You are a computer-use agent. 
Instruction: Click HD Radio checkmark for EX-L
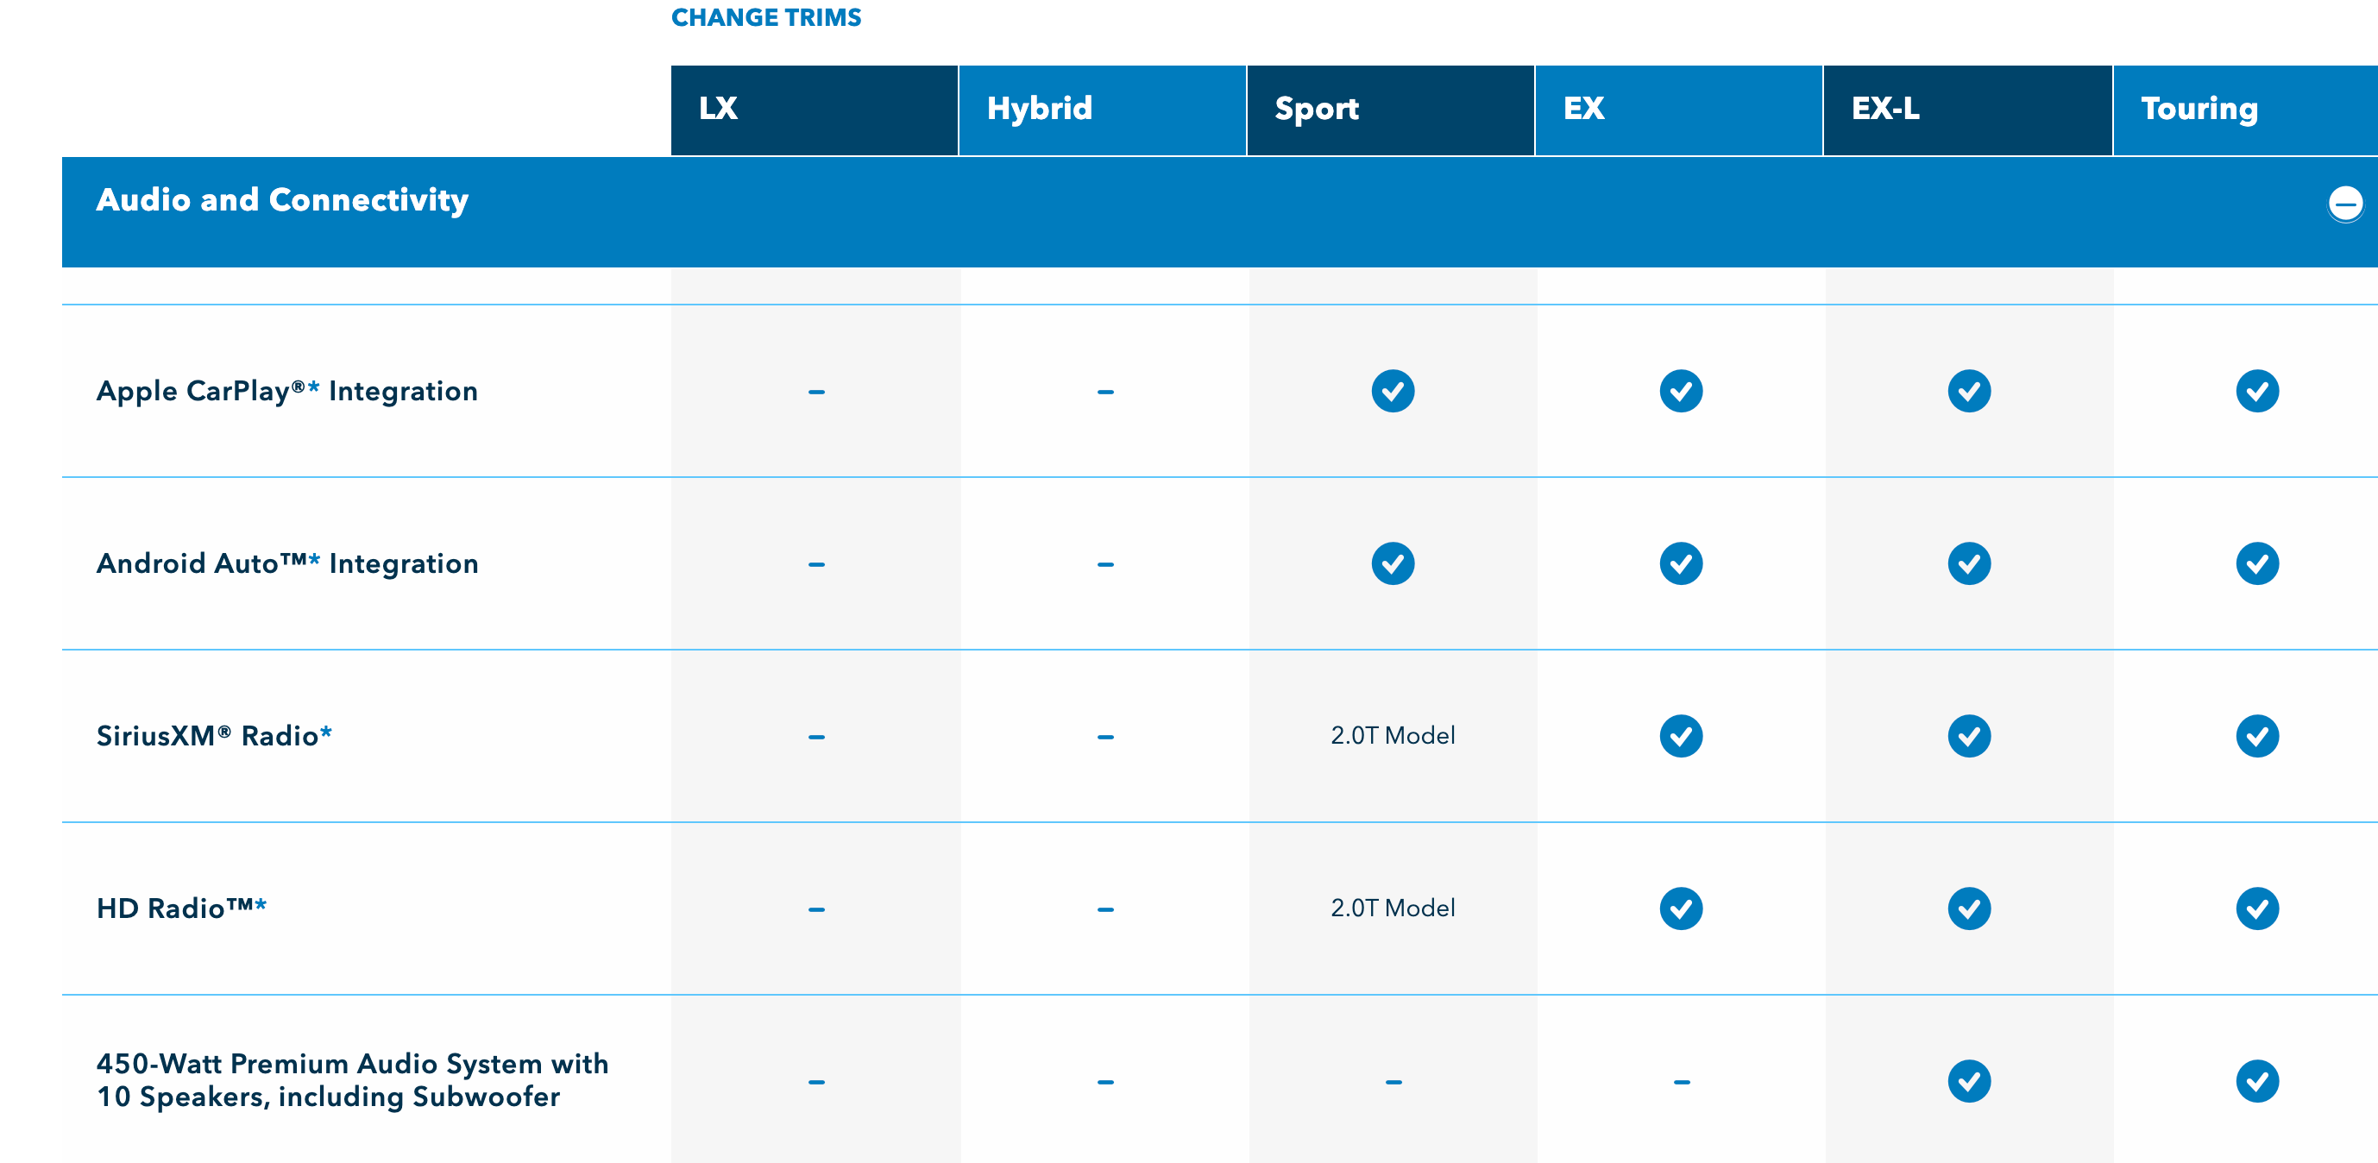1969,909
